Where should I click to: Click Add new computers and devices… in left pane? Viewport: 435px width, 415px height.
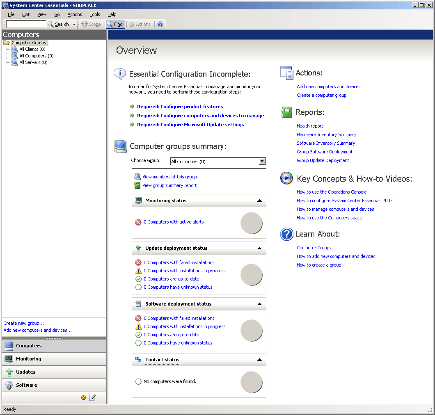[x=37, y=330]
